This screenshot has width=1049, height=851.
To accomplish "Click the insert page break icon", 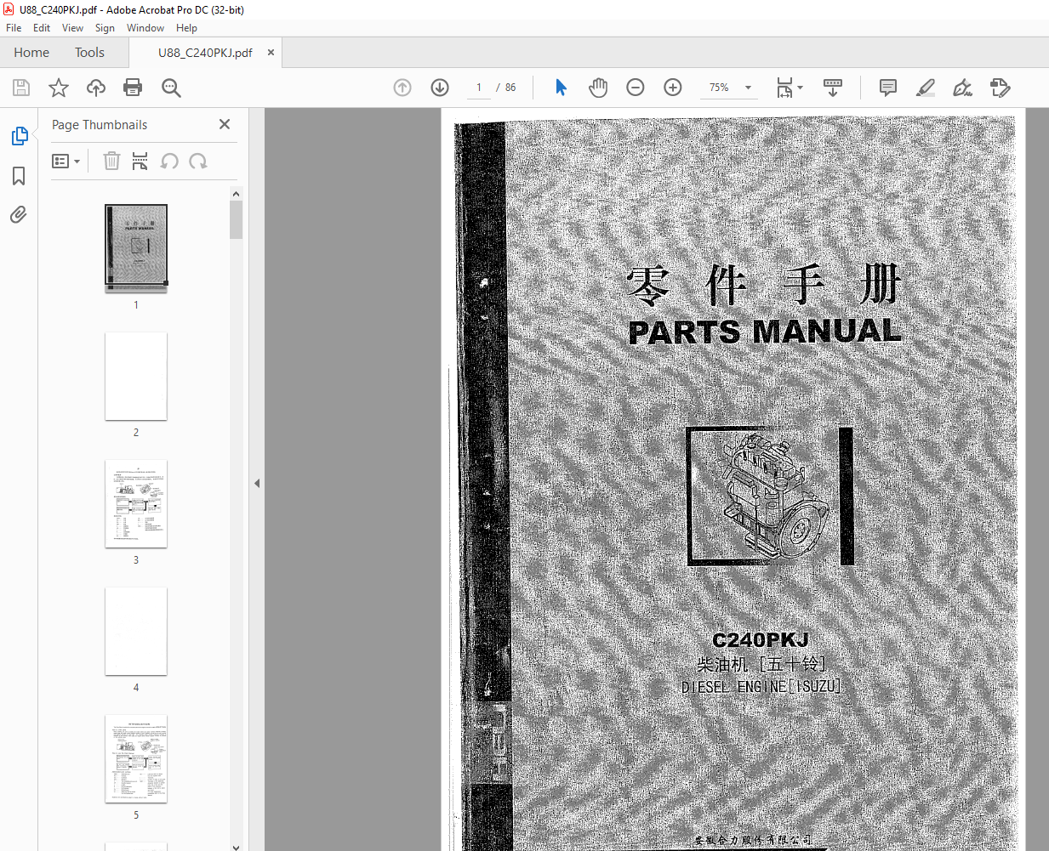I will tap(140, 161).
